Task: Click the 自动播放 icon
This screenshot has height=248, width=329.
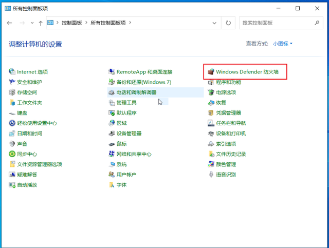Action: click(x=12, y=185)
